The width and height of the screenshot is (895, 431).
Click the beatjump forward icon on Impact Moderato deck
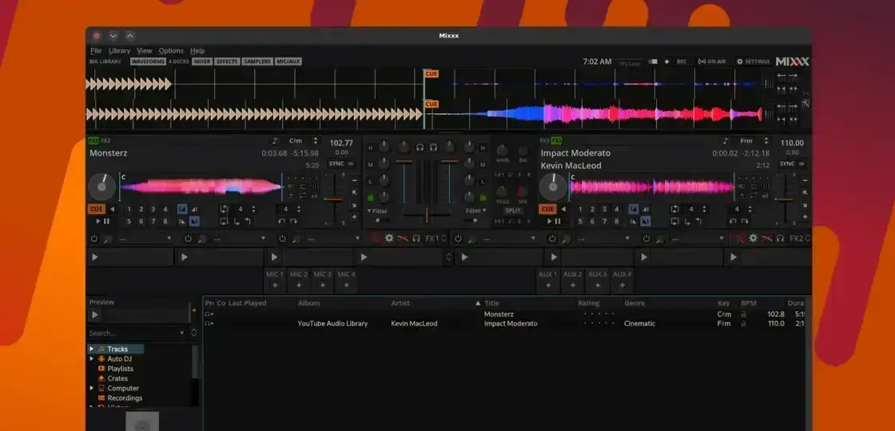click(745, 221)
